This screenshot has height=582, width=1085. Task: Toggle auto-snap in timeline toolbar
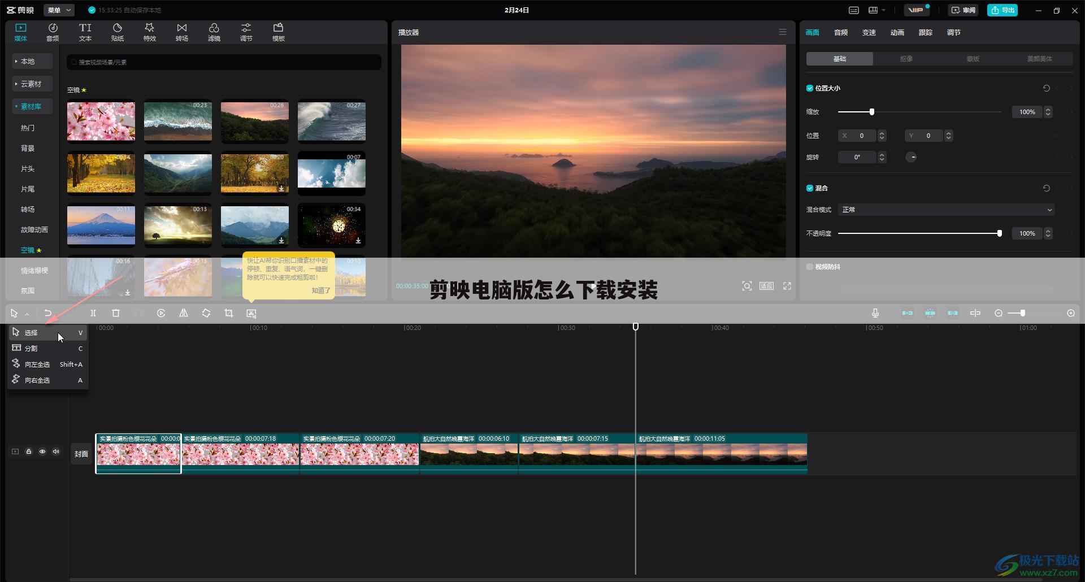(930, 313)
